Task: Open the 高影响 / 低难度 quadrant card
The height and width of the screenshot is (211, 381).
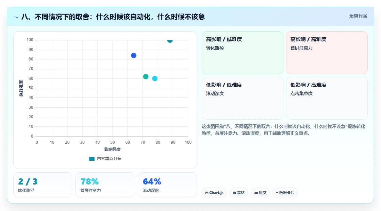Action: coord(243,53)
